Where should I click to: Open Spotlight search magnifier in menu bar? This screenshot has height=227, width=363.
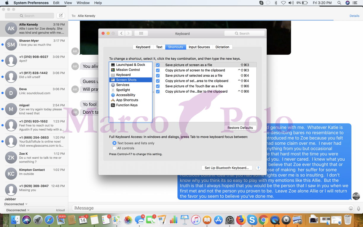(339, 3)
